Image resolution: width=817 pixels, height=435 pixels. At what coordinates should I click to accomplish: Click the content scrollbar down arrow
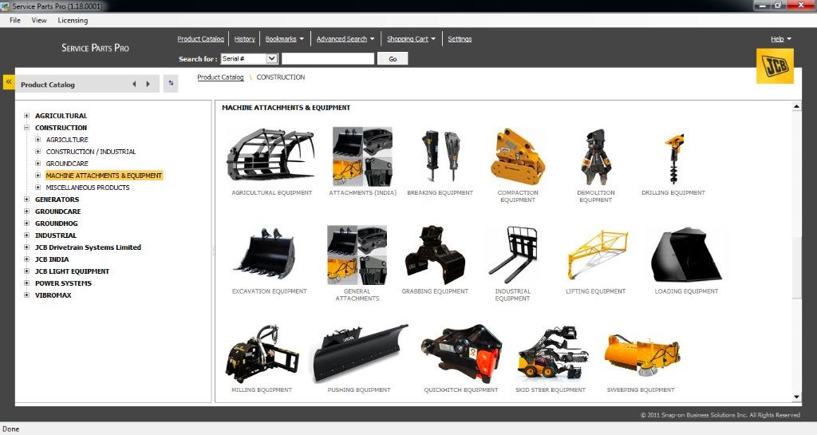(x=797, y=397)
